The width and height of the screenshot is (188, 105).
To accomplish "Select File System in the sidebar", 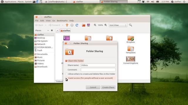I will pyautogui.click(x=44, y=41).
